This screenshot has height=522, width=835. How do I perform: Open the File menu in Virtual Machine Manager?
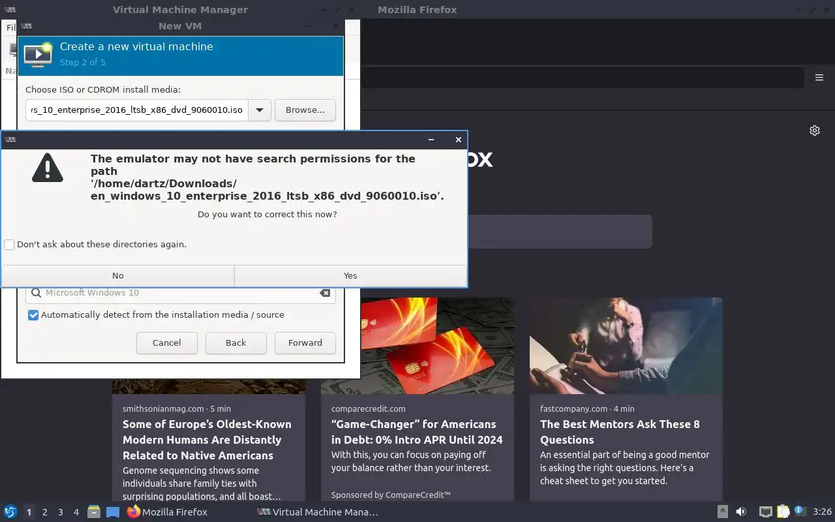click(x=10, y=27)
